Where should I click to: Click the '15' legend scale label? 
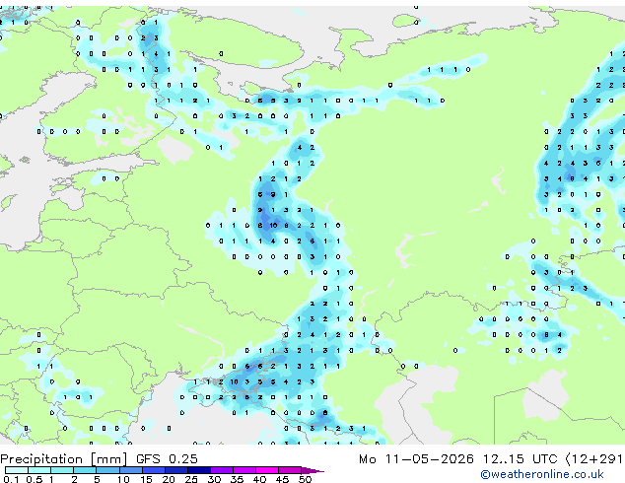(146, 479)
